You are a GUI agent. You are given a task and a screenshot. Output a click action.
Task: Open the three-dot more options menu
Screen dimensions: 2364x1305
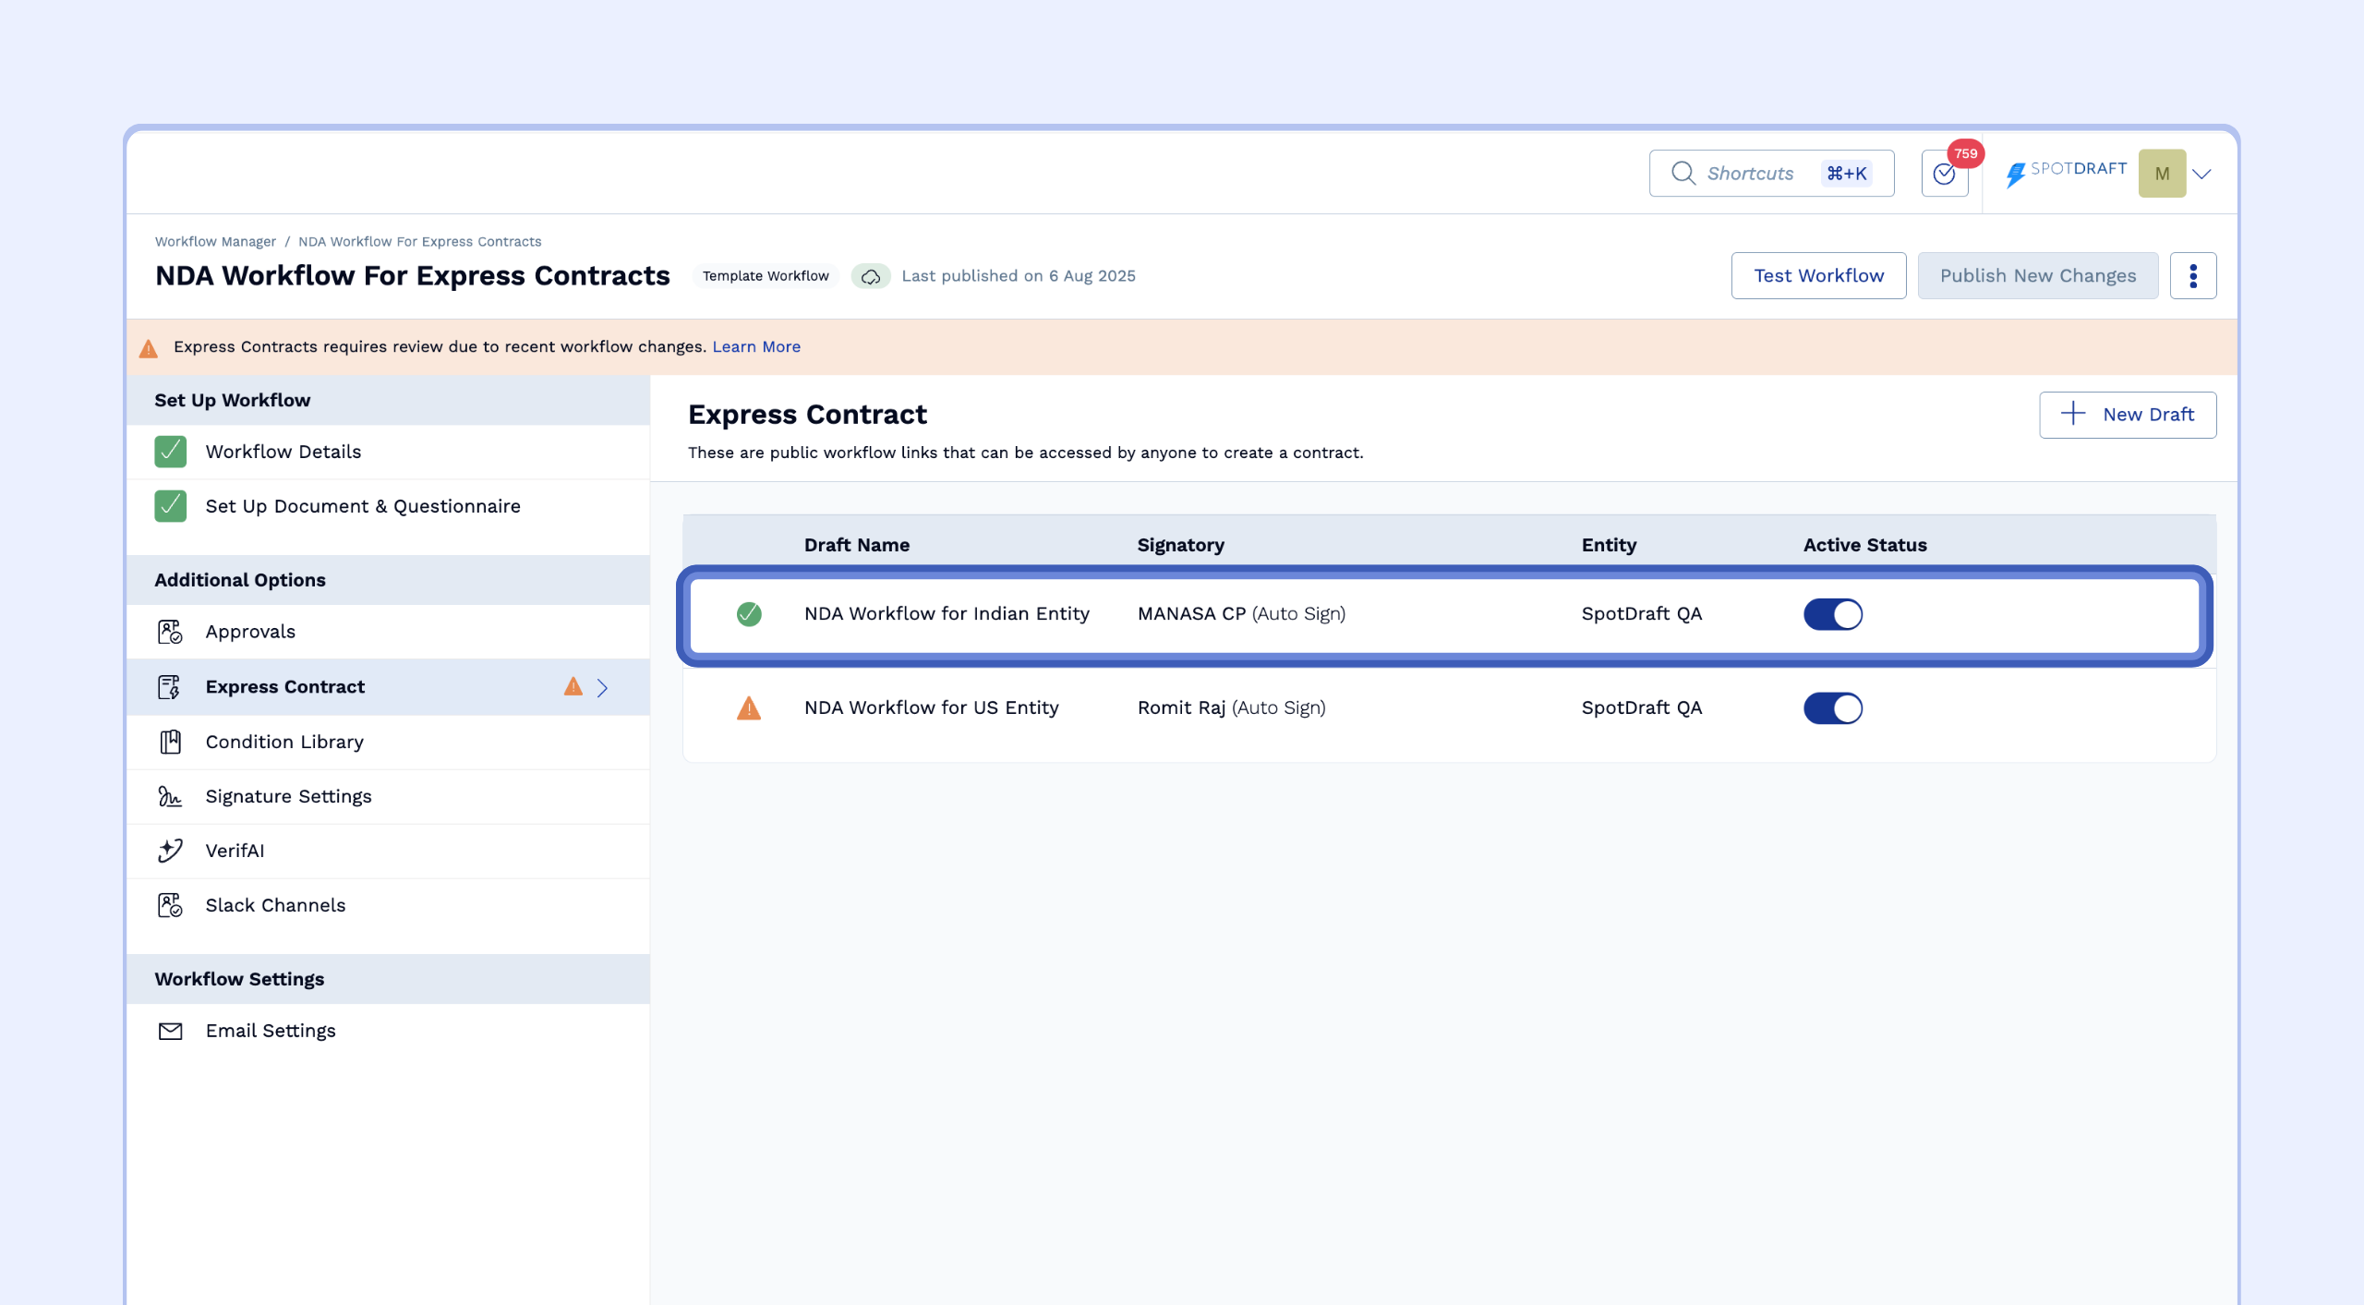[x=2193, y=276]
